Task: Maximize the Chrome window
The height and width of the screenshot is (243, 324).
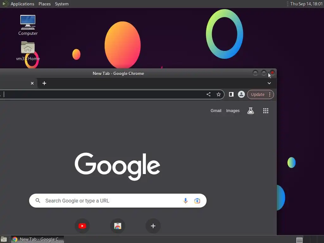Action: [264, 73]
